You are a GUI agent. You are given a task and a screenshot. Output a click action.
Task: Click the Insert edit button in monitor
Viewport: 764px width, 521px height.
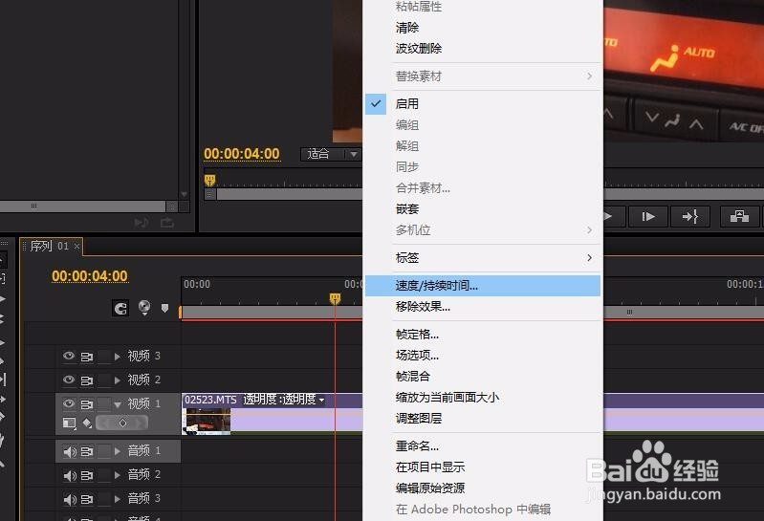point(690,216)
